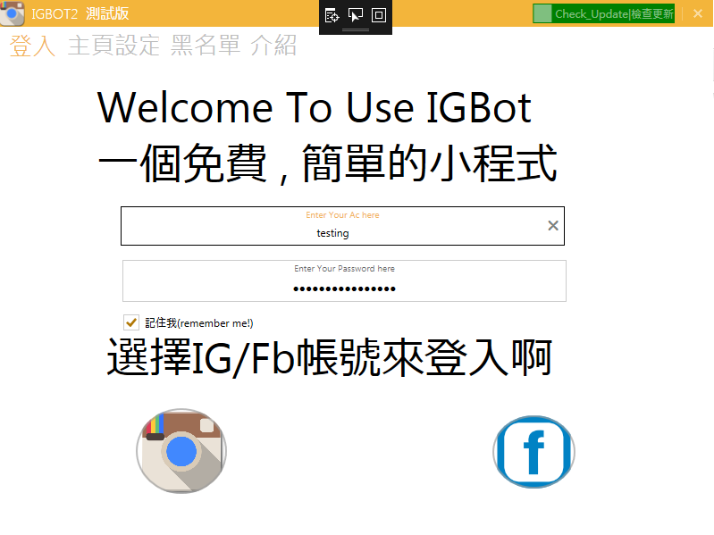
Task: Click the IGBOT2 測試版 title text
Action: [80, 13]
